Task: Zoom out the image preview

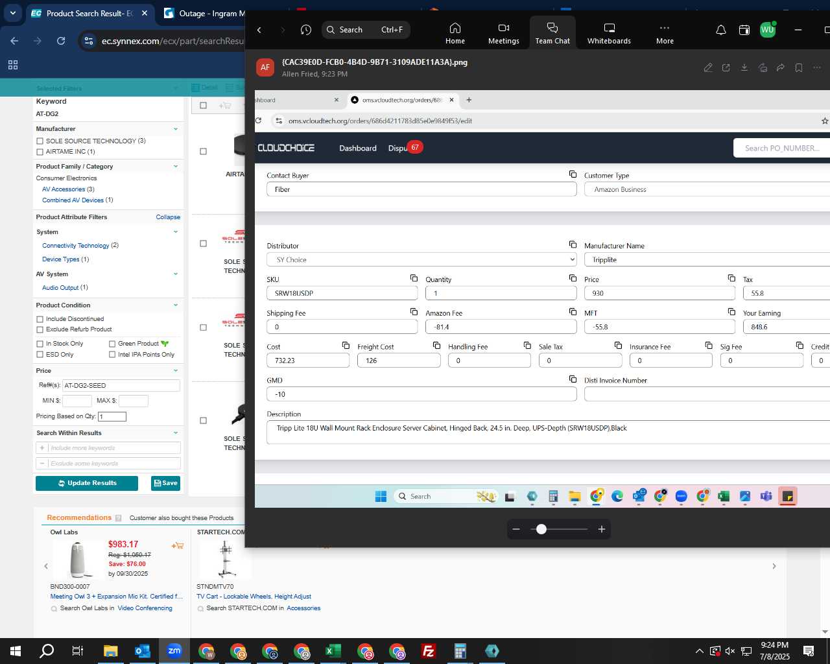Action: coord(516,529)
